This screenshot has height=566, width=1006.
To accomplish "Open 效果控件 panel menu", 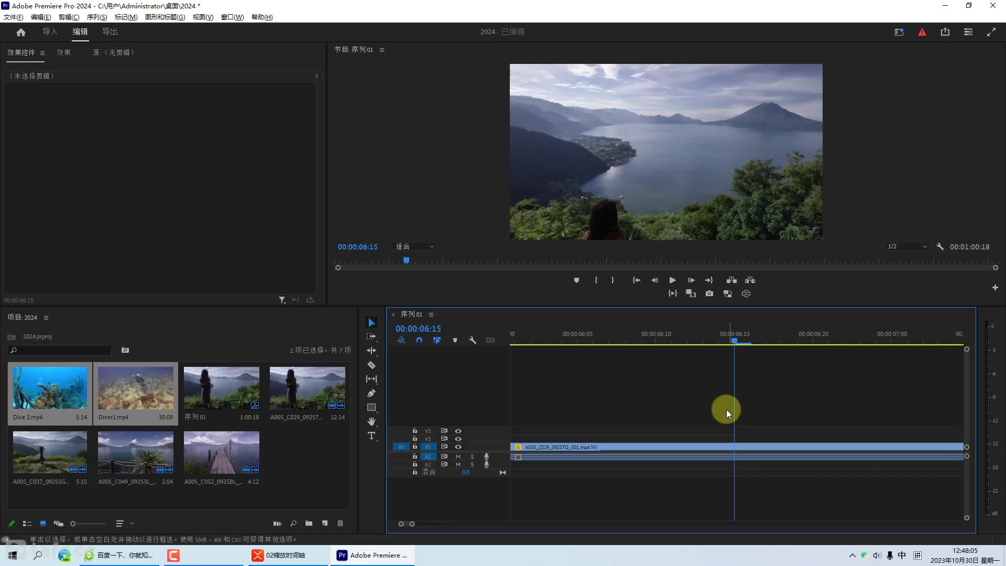I will pyautogui.click(x=42, y=53).
